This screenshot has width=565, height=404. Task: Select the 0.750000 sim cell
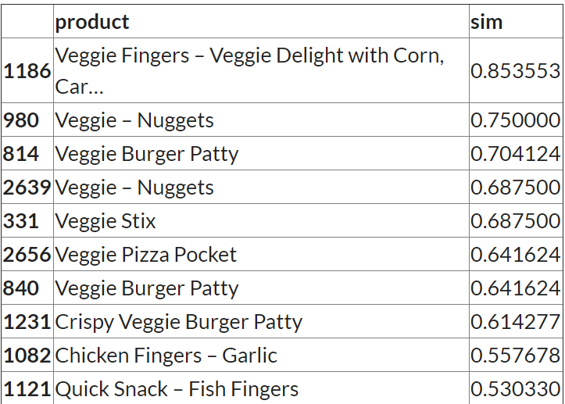coord(515,120)
